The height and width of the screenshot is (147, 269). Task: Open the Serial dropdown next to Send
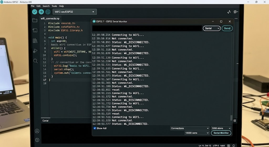pyautogui.click(x=212, y=28)
